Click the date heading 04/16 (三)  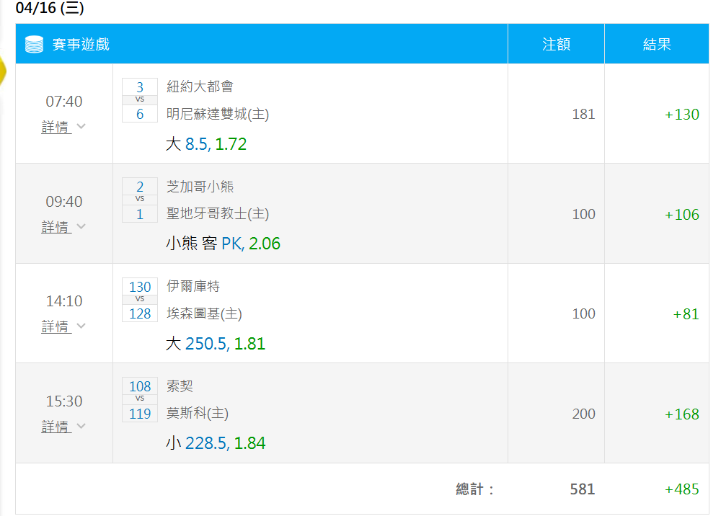pos(50,8)
